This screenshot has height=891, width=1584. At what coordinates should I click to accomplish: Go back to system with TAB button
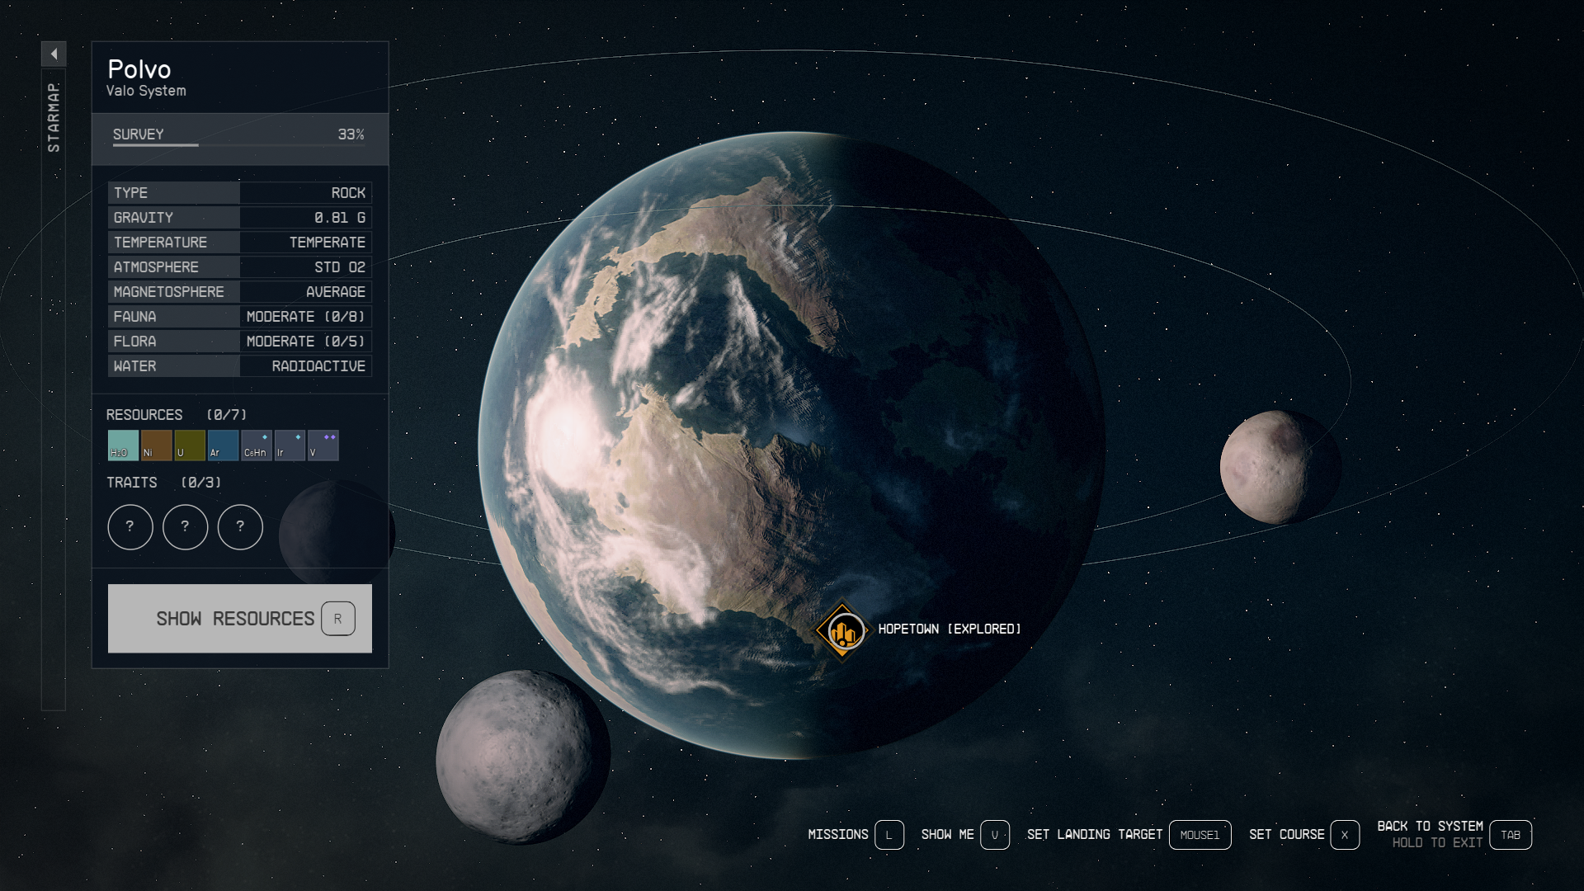1510,835
